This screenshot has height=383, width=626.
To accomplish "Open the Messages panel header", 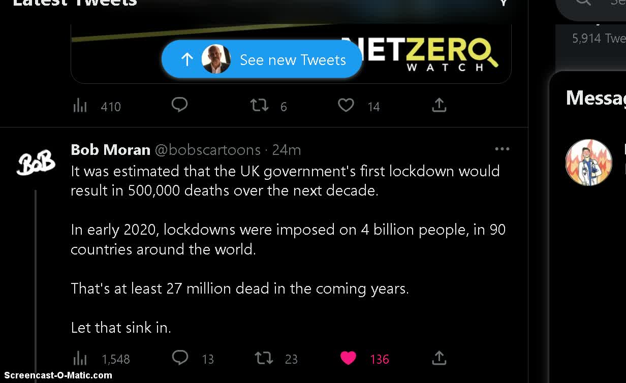I will coord(596,98).
